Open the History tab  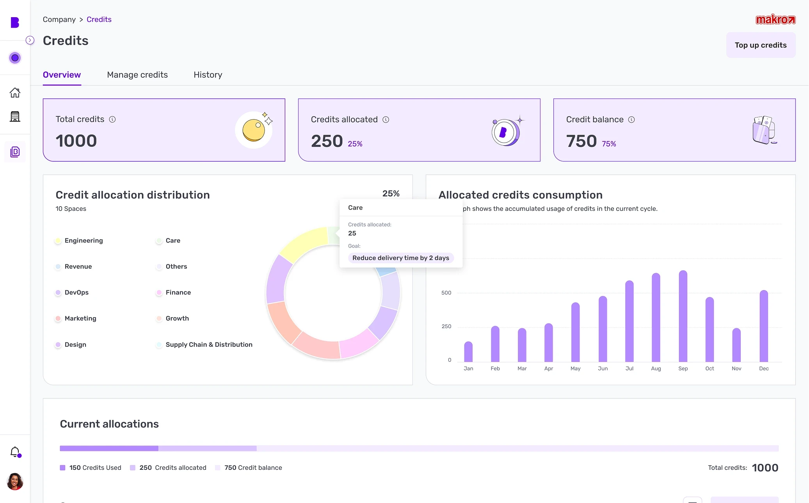coord(208,75)
